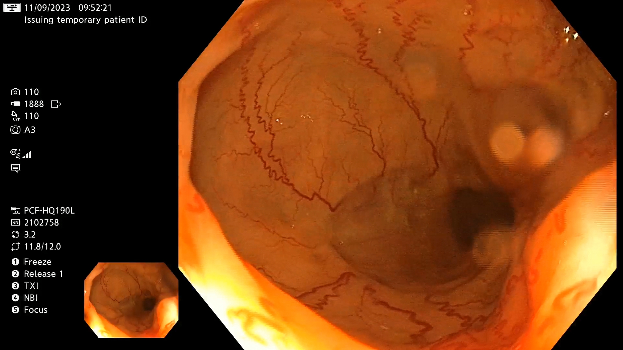Click the number 5 Focus indicator
623x350 pixels.
tap(15, 310)
